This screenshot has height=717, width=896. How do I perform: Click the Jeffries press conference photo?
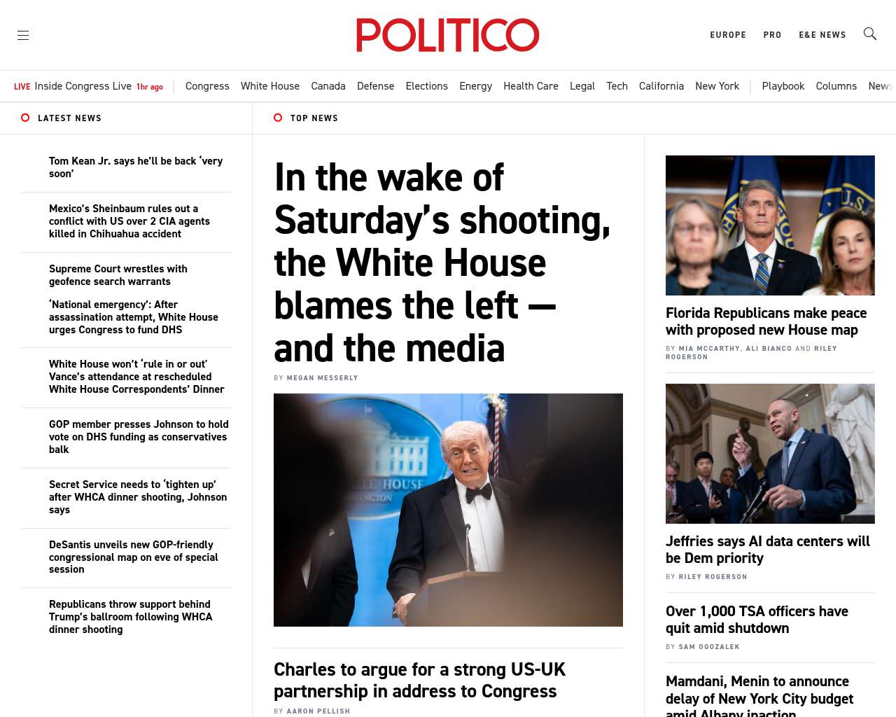click(x=770, y=453)
